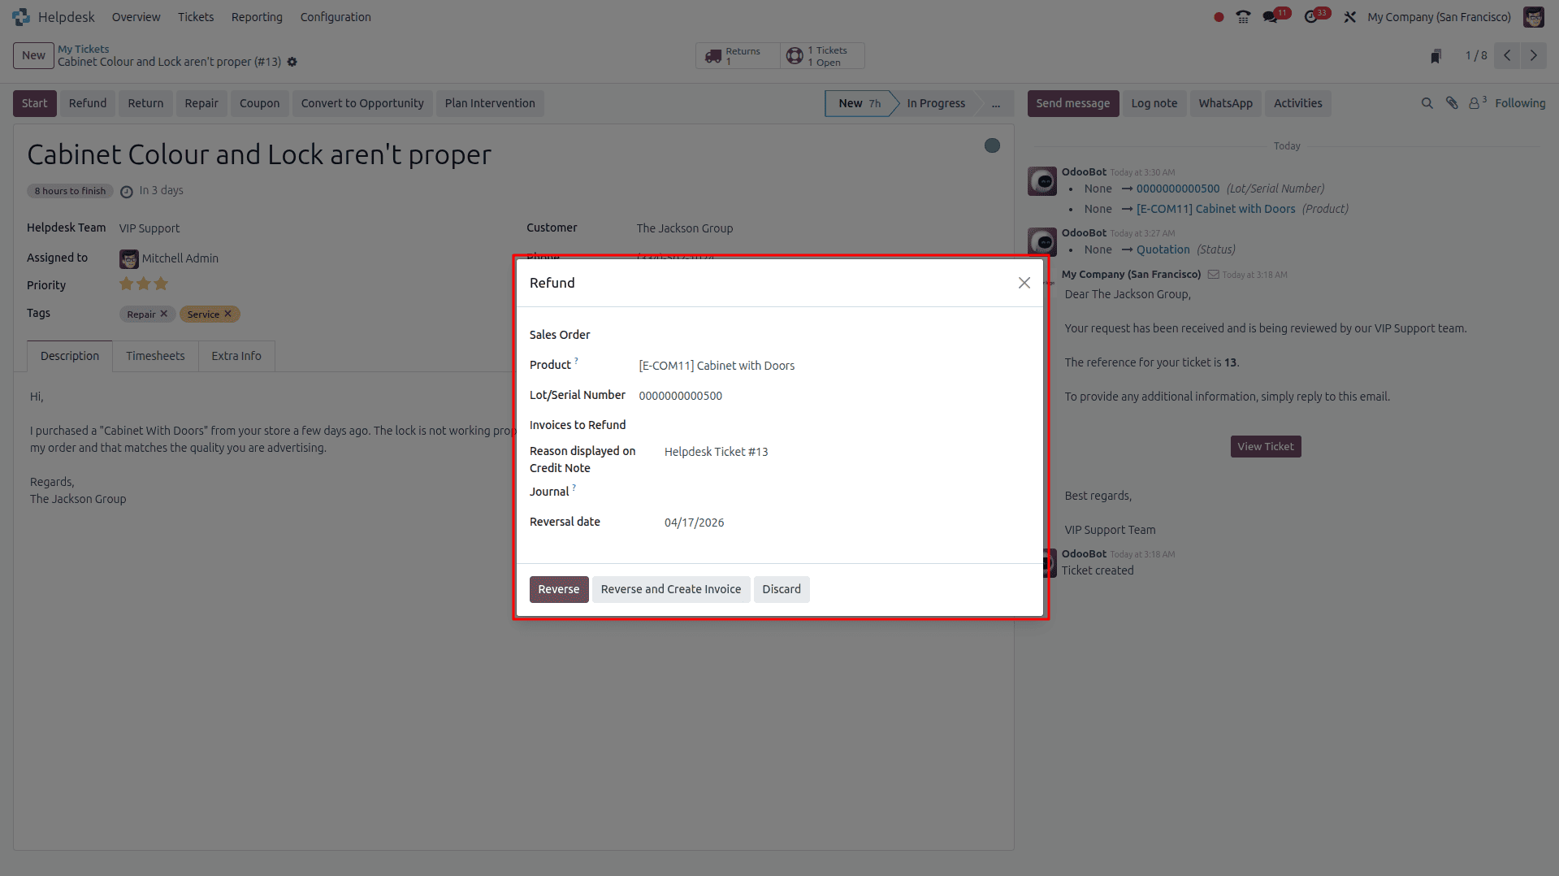Create a New ticket
Viewport: 1559px width, 876px height.
click(x=33, y=55)
